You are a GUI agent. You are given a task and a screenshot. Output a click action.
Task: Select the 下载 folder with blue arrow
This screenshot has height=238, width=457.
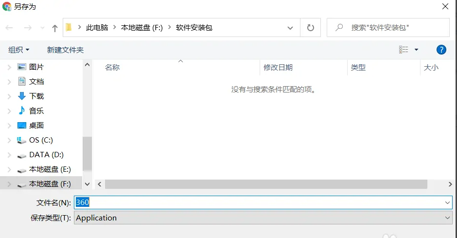coord(36,96)
